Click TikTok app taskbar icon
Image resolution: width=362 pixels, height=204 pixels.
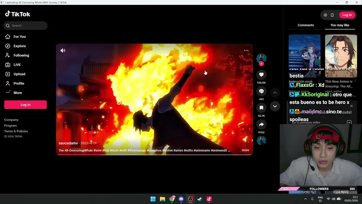click(209, 199)
